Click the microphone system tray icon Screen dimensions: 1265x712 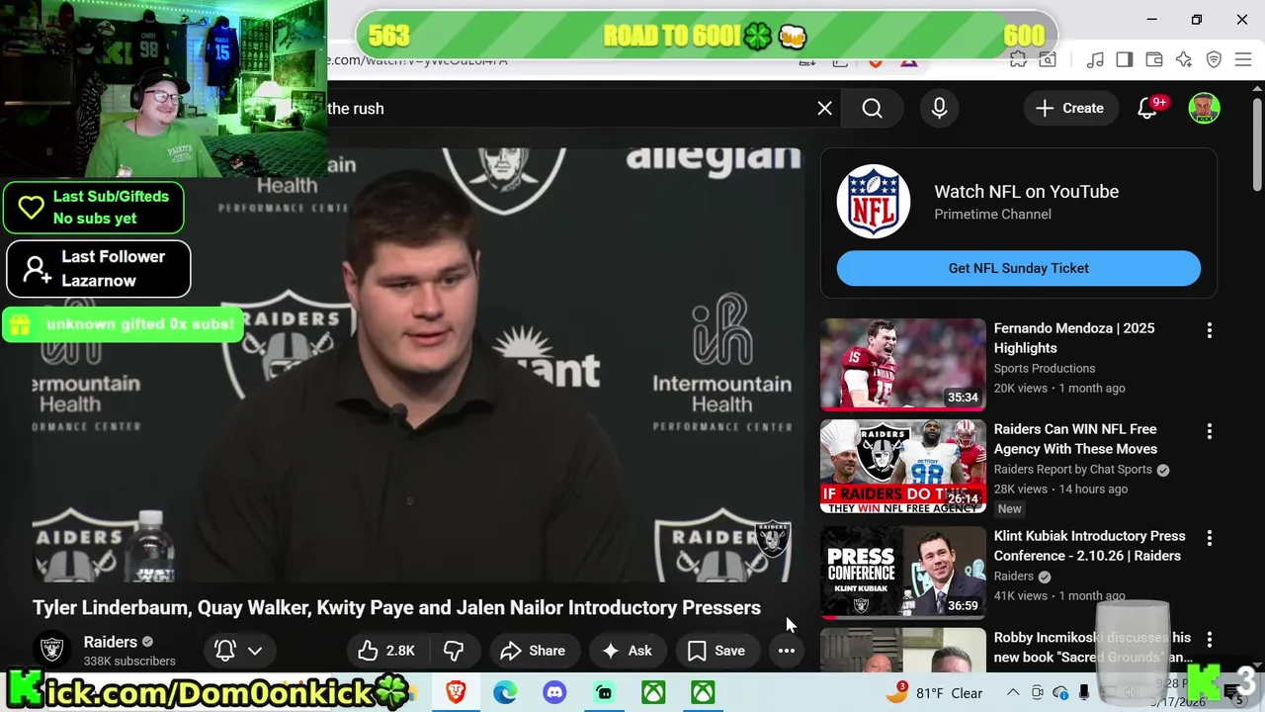point(1084,692)
